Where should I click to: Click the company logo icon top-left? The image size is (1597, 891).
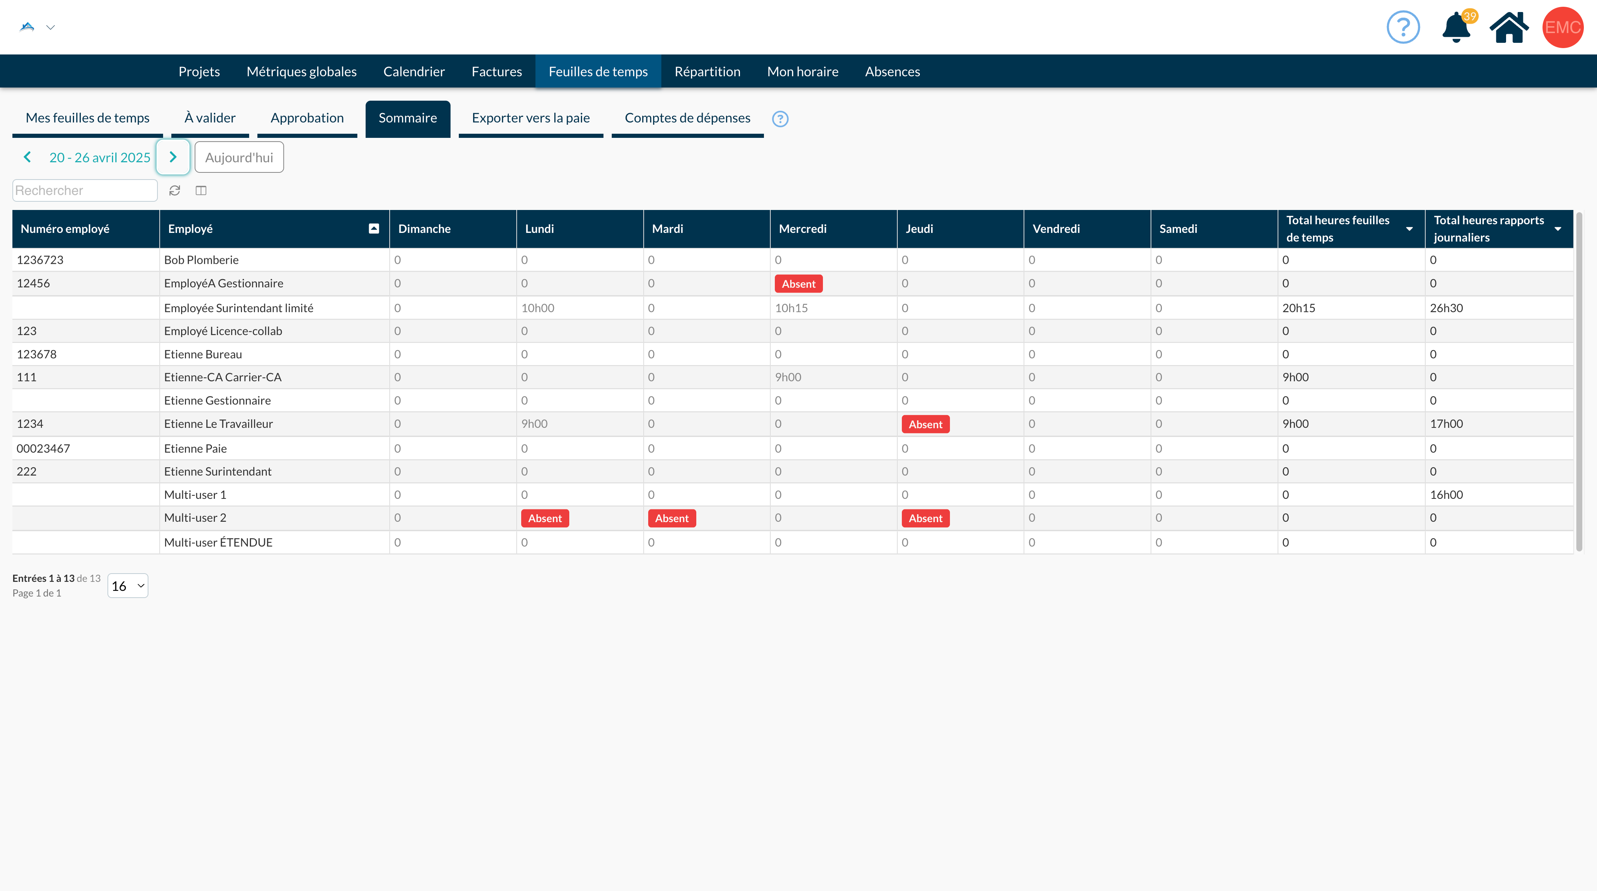tap(27, 27)
